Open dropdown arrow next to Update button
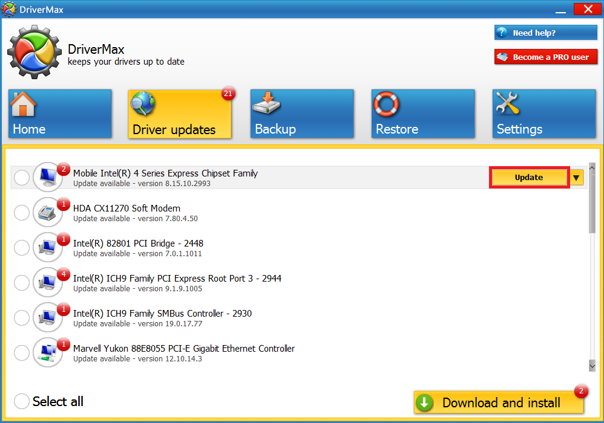The height and width of the screenshot is (423, 604). click(x=576, y=177)
